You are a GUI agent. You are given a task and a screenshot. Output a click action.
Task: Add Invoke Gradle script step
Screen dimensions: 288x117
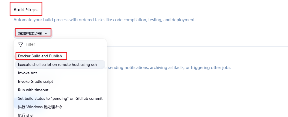[60, 81]
